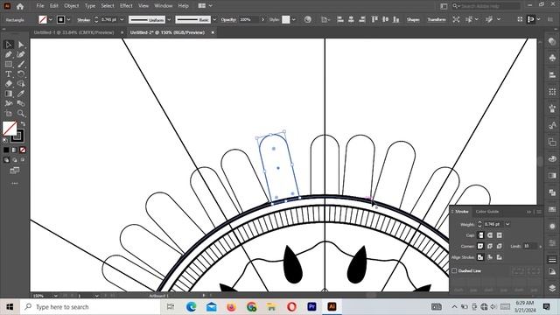Screen dimensions: 560x315
Task: Click the Opacity label link
Action: pos(228,19)
